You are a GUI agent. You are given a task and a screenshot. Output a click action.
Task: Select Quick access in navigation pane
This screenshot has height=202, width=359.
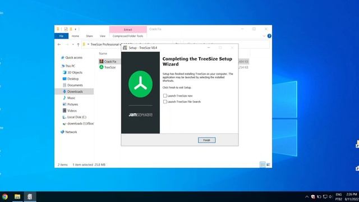73,57
